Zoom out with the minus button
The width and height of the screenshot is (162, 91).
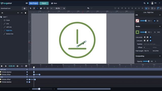51,8
